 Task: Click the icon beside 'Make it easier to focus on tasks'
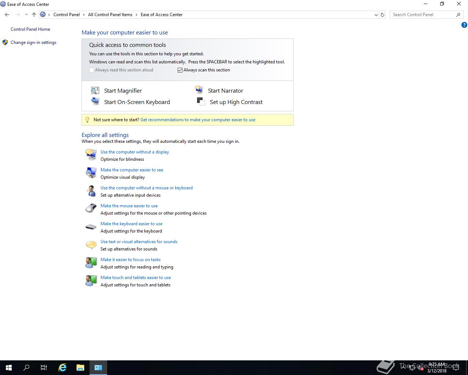tap(91, 262)
